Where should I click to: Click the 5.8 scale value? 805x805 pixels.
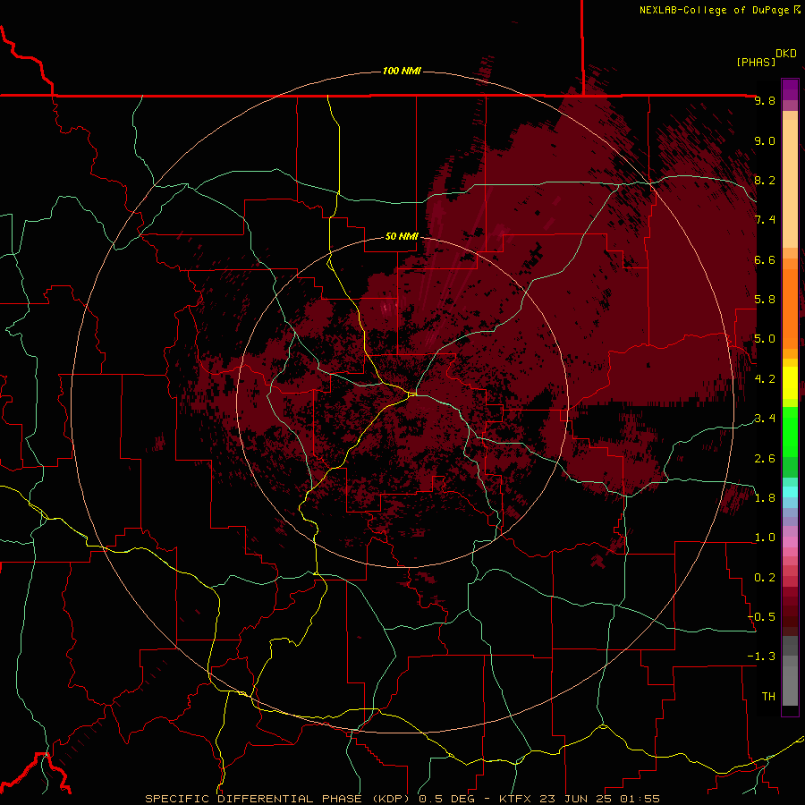(765, 300)
